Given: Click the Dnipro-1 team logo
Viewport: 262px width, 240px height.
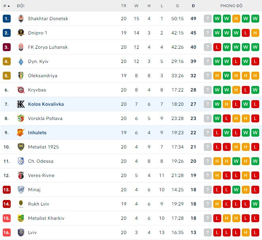Looking at the screenshot, I should pos(21,33).
